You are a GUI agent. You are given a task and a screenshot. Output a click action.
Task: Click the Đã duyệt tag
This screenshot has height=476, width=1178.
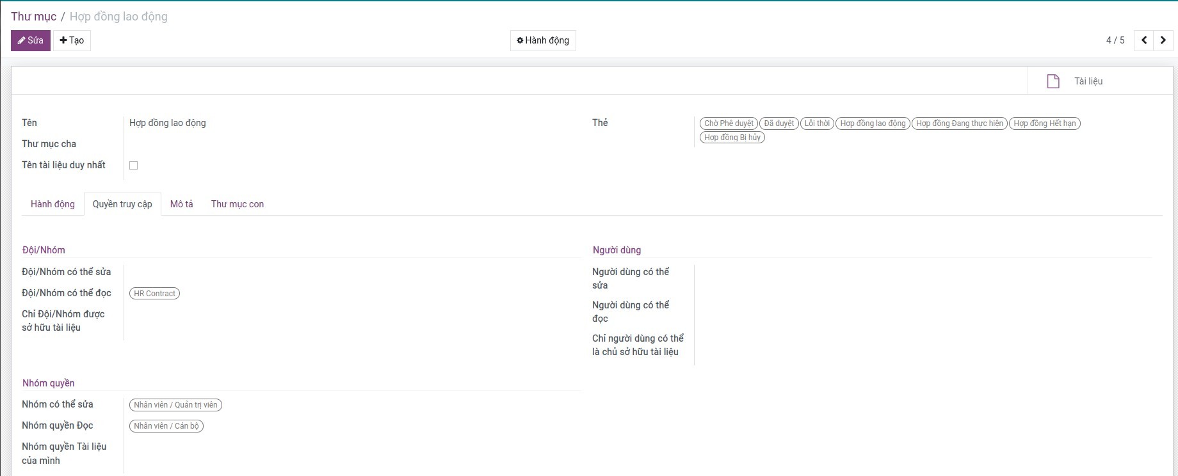coord(779,123)
